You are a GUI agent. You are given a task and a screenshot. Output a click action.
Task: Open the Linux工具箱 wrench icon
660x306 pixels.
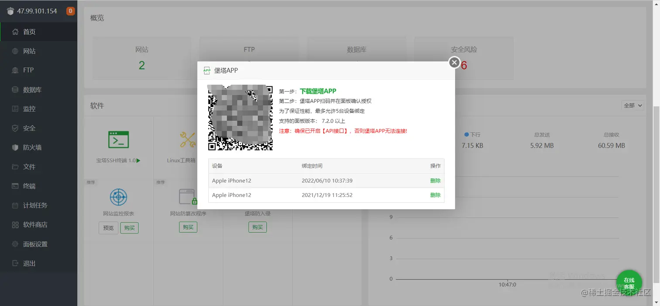(x=188, y=139)
